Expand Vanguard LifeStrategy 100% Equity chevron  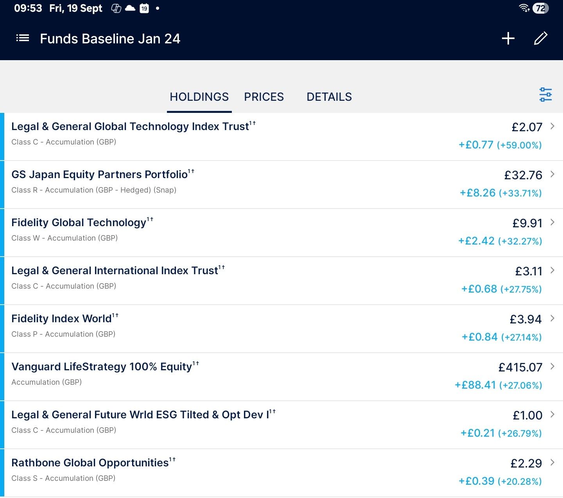point(552,366)
